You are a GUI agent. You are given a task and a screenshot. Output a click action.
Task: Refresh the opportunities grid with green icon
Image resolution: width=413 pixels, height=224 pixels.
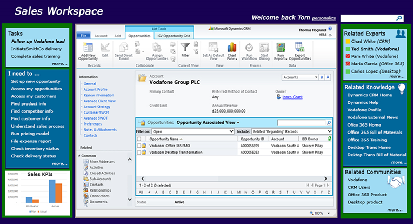(330, 139)
